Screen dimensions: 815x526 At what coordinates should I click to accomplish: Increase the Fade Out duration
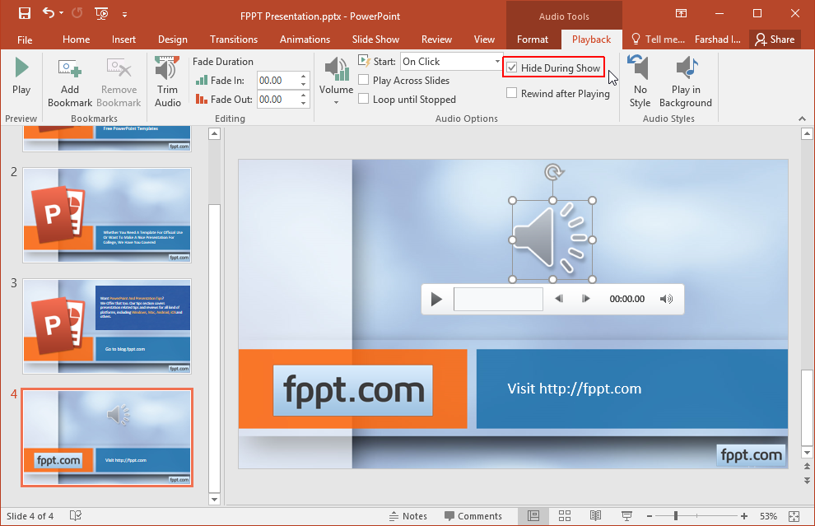coord(304,95)
